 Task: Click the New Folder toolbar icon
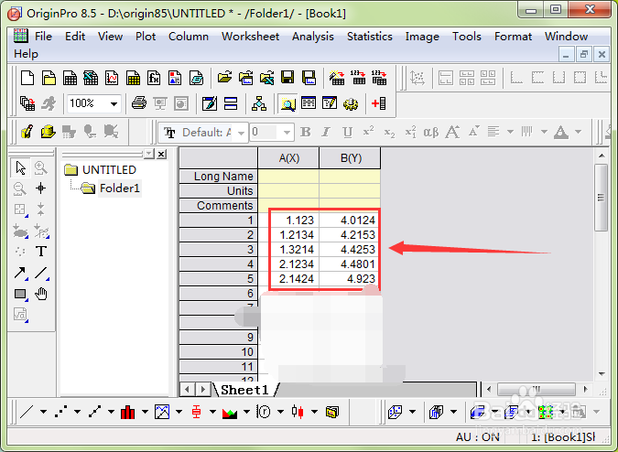[x=49, y=78]
